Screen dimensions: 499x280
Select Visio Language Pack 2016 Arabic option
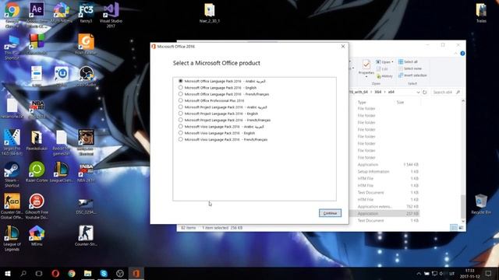(x=221, y=127)
